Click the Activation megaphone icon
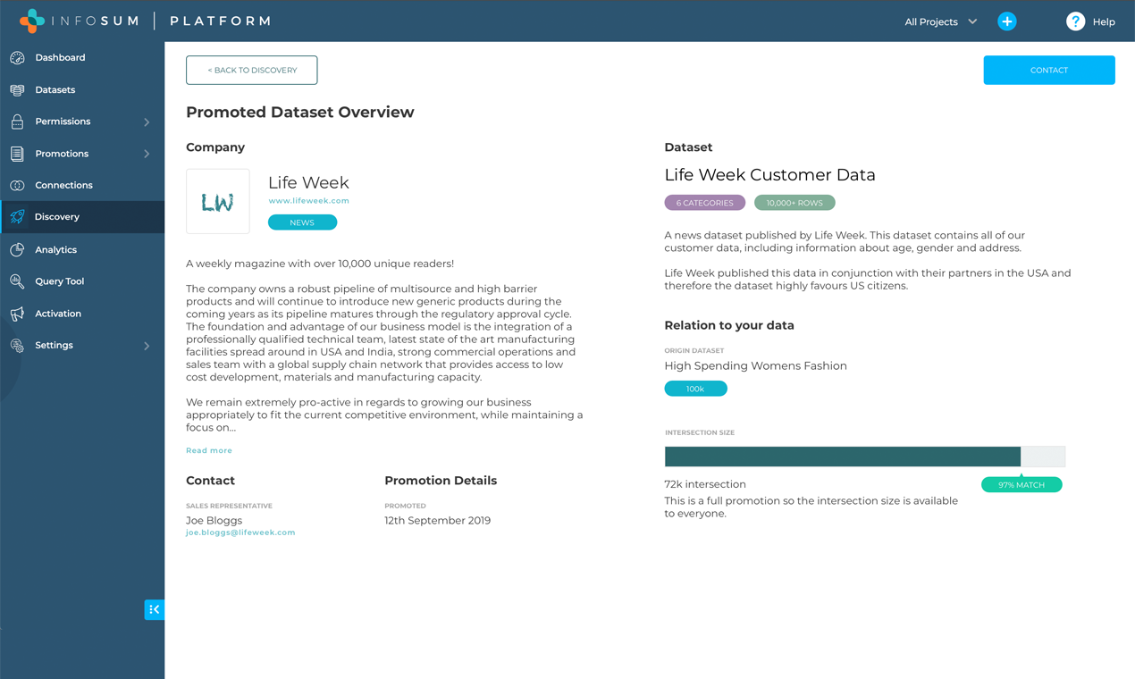Screen dimensions: 1135x679 (x=17, y=314)
